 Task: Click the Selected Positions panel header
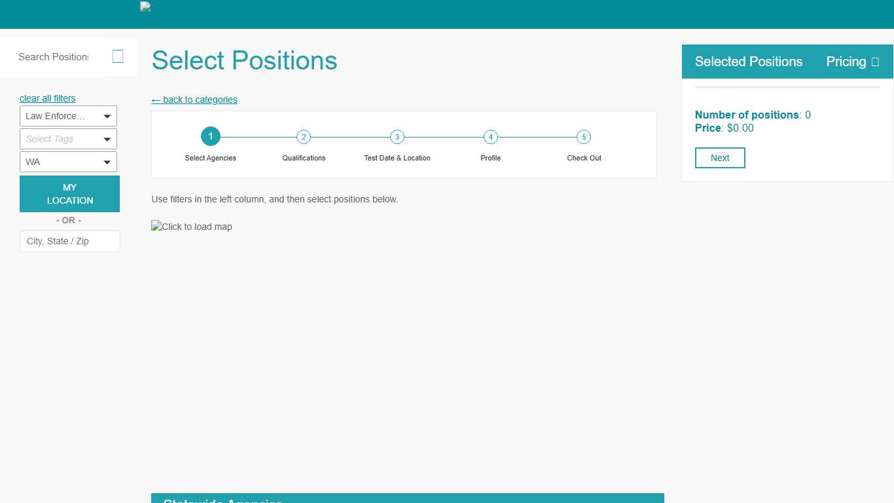(x=749, y=61)
